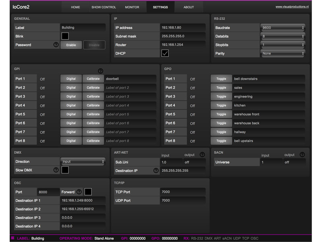Set GPI Port 3 to Digital mode
The image size is (322, 242).
coord(71,96)
